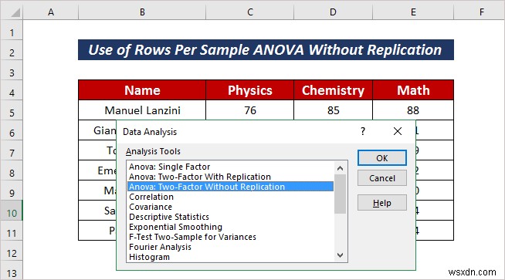Click the Cancel button

tap(382, 178)
